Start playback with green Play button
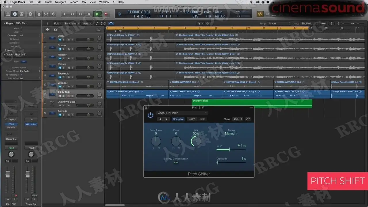Image resolution: width=368 pixels, height=207 pixels. tap(97, 14)
